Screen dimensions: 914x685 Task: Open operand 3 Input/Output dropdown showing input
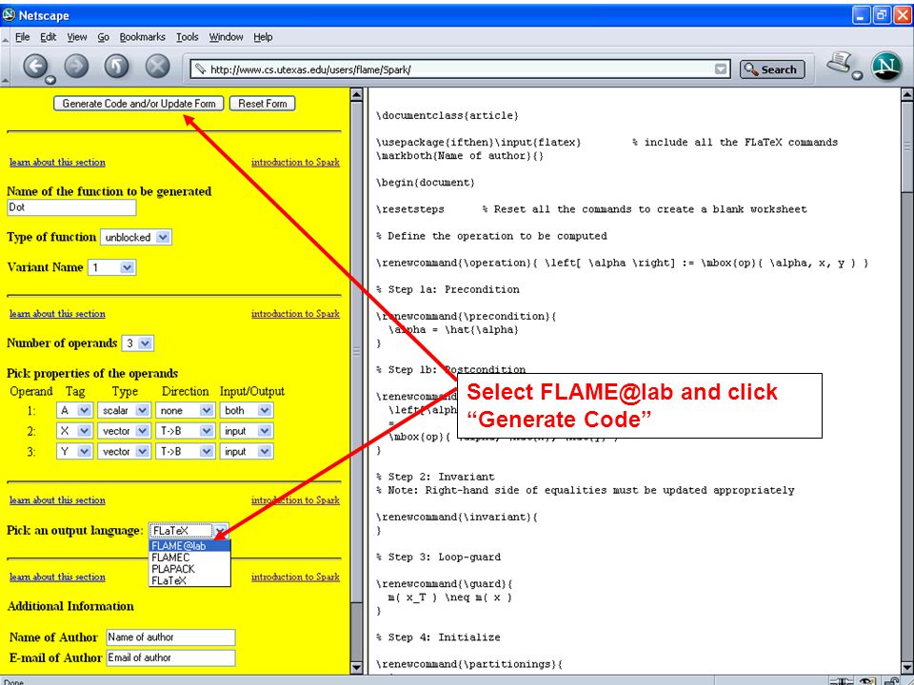247,451
